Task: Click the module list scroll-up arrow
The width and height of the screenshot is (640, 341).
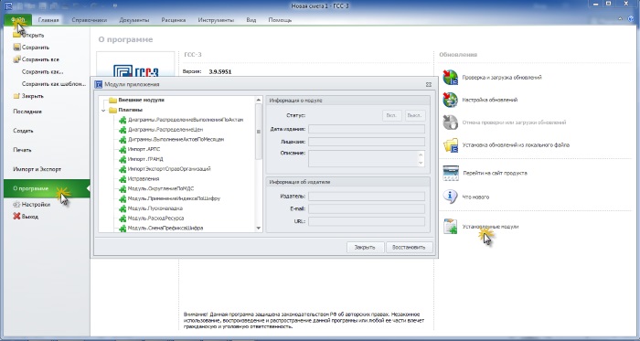Action: click(259, 100)
